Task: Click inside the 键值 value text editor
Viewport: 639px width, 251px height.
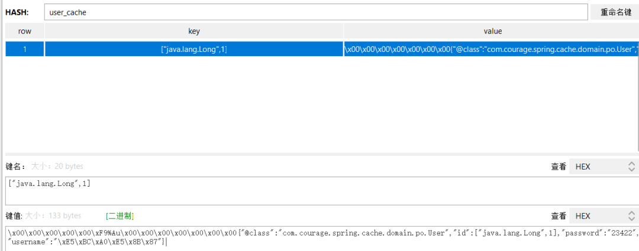Action: (319, 238)
